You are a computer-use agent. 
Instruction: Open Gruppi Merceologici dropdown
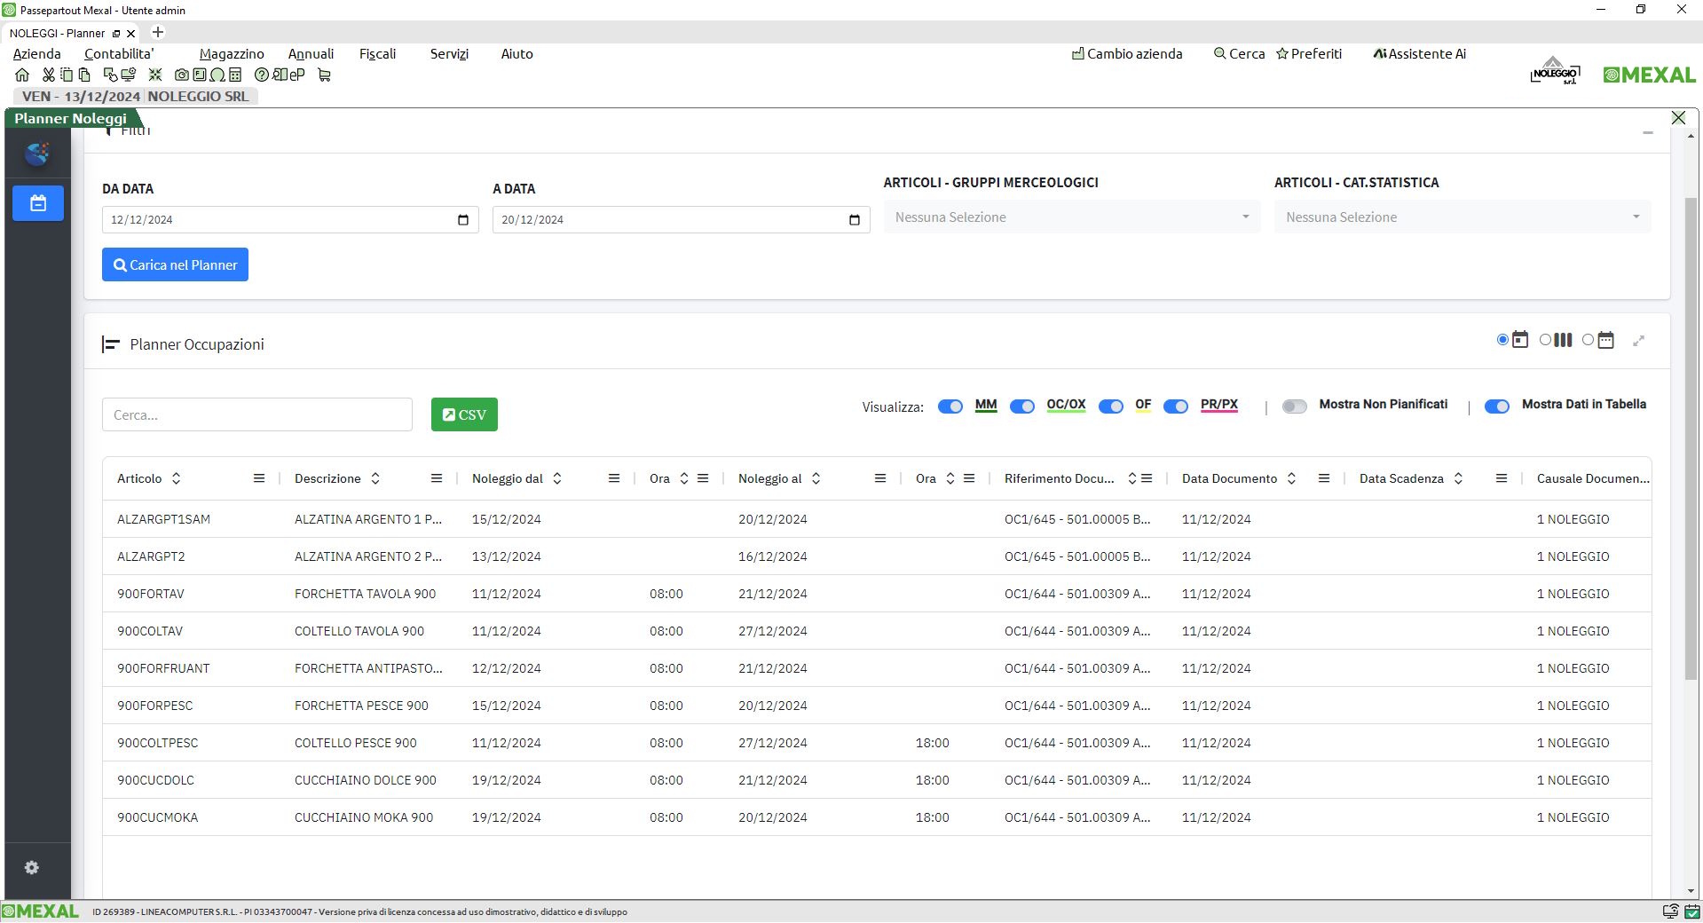pyautogui.click(x=1071, y=217)
